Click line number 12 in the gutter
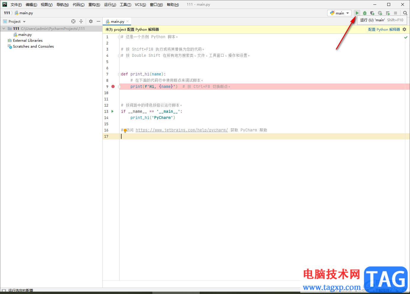 106,105
